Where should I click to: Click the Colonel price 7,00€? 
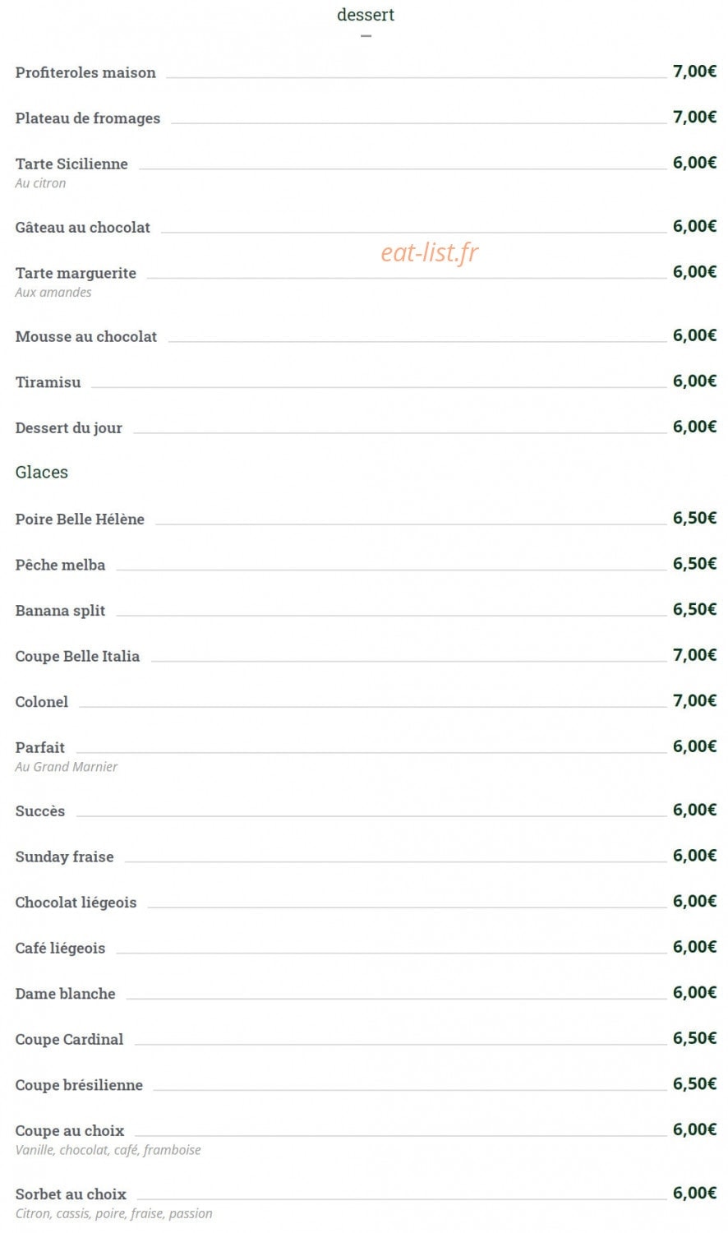pyautogui.click(x=694, y=700)
